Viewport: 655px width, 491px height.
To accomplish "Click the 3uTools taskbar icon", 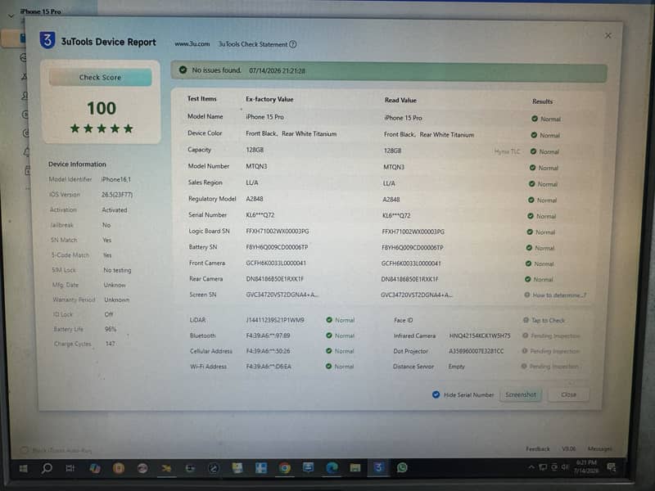I will pyautogui.click(x=378, y=467).
